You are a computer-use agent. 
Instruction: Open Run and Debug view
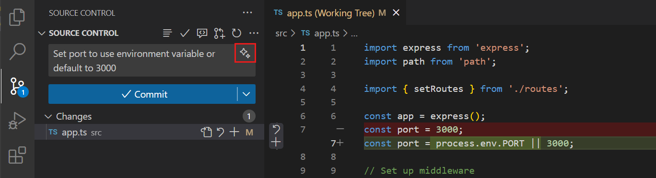17,121
